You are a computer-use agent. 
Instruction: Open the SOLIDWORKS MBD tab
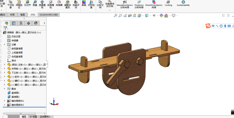(48, 15)
